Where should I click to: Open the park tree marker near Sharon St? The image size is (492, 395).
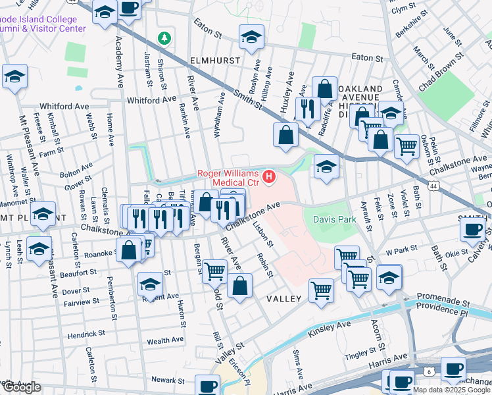click(x=164, y=39)
